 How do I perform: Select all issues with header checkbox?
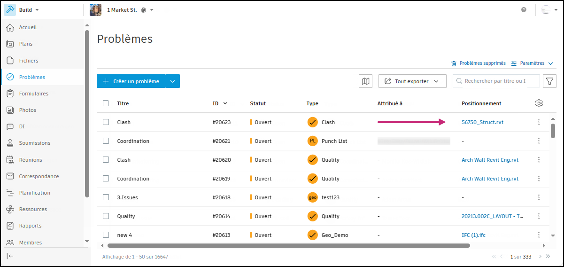coord(106,103)
